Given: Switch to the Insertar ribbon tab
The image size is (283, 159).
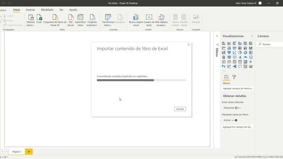Looking at the screenshot, I should [31, 10].
